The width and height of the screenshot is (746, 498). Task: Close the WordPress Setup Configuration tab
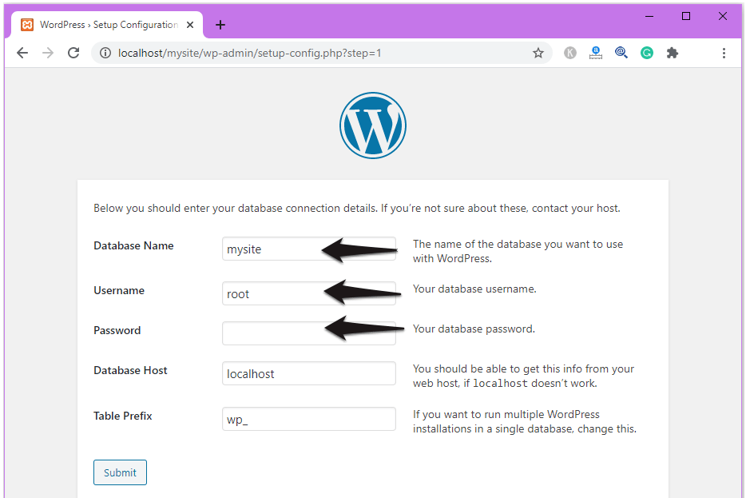tap(190, 25)
